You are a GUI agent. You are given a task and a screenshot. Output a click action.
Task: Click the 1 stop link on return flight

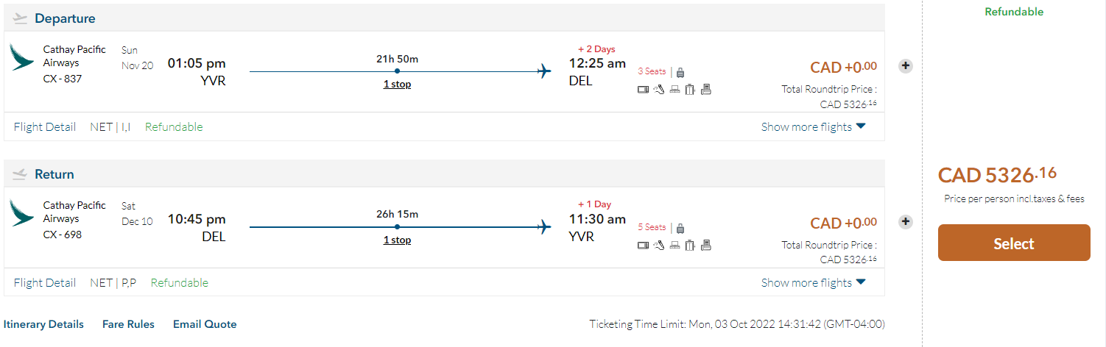(x=397, y=240)
